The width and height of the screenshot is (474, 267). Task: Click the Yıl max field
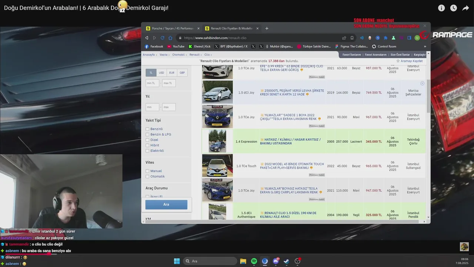pyautogui.click(x=169, y=107)
